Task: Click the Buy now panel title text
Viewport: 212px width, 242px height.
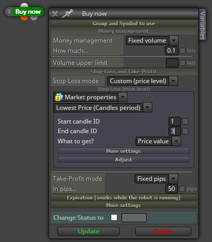Action: coord(94,14)
